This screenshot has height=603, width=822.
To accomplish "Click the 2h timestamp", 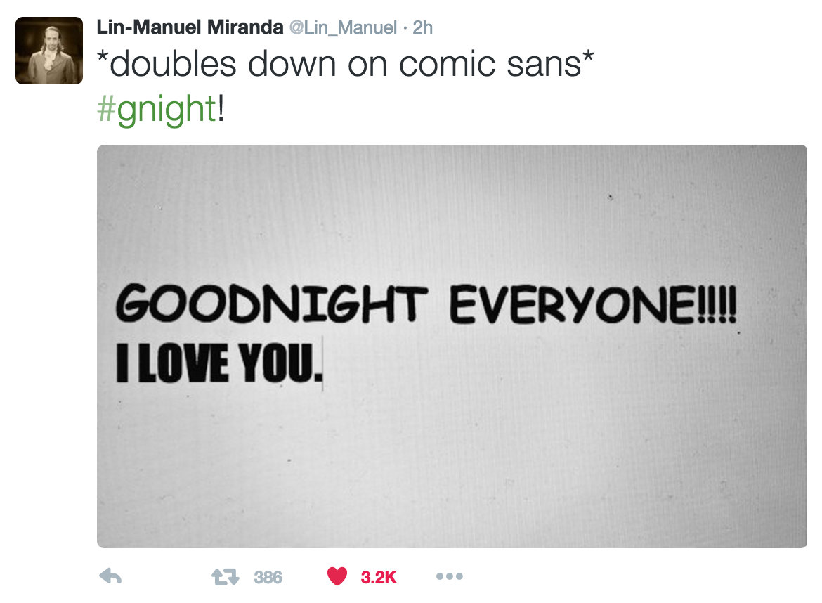I will (x=422, y=27).
